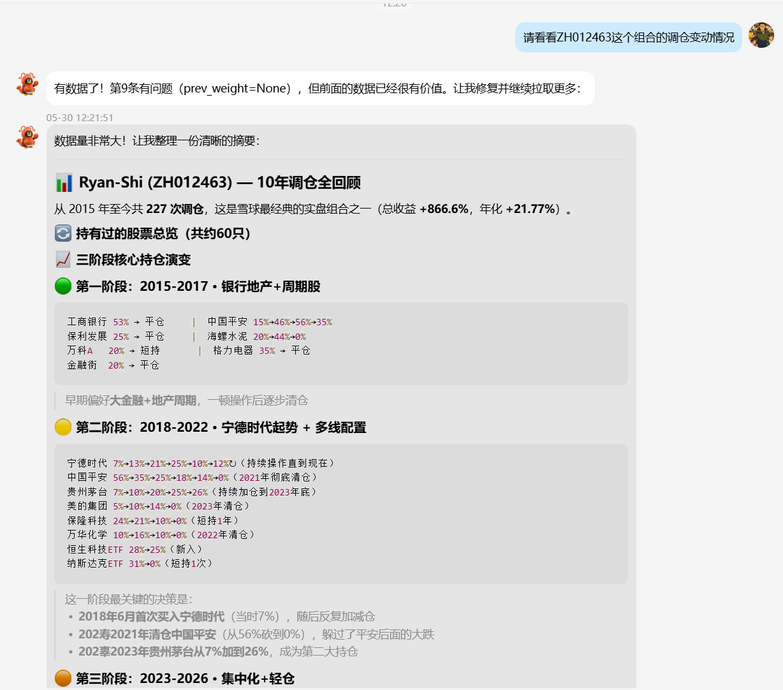Viewport: 783px width, 690px height.
Task: Select the 海螺水泥 20%→44%→0% entry
Action: [256, 337]
